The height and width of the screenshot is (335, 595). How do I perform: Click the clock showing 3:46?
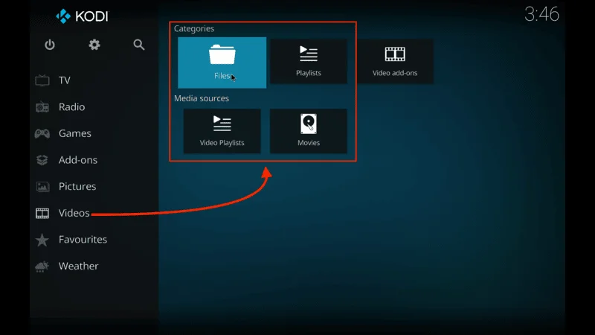[541, 14]
